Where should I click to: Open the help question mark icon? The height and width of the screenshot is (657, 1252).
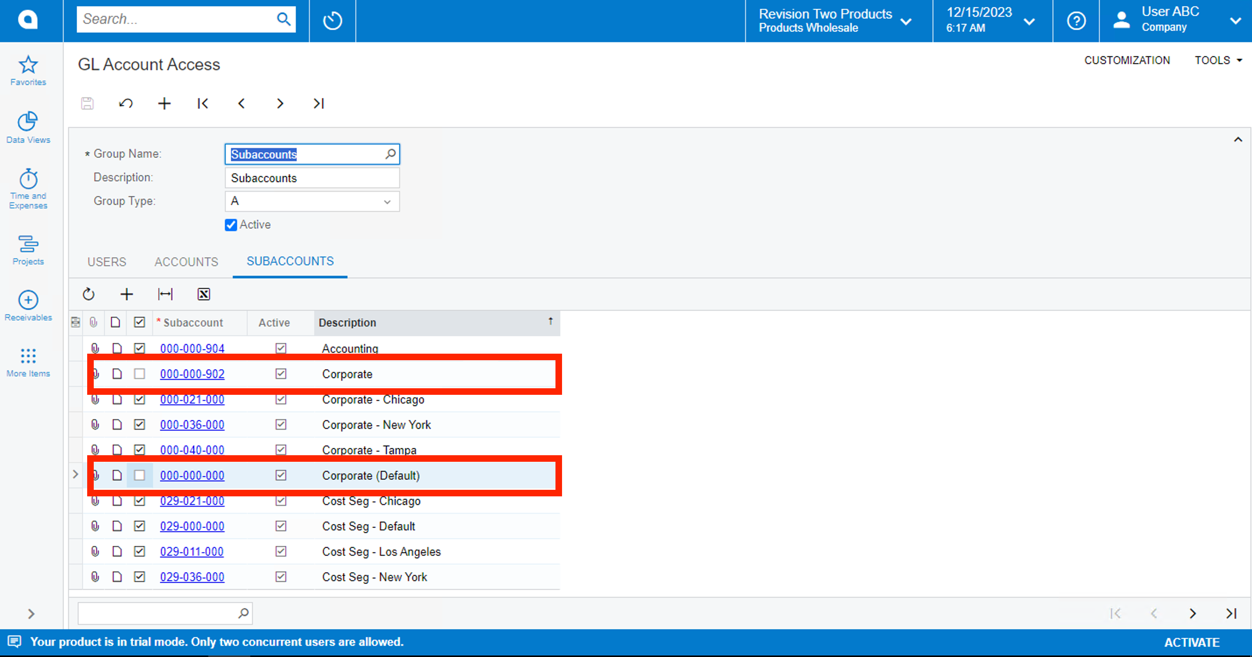coord(1076,21)
